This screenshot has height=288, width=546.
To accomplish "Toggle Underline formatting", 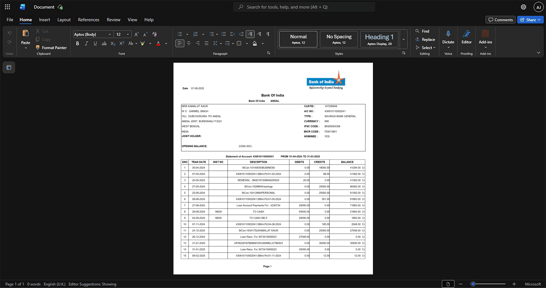I will 95,43.
